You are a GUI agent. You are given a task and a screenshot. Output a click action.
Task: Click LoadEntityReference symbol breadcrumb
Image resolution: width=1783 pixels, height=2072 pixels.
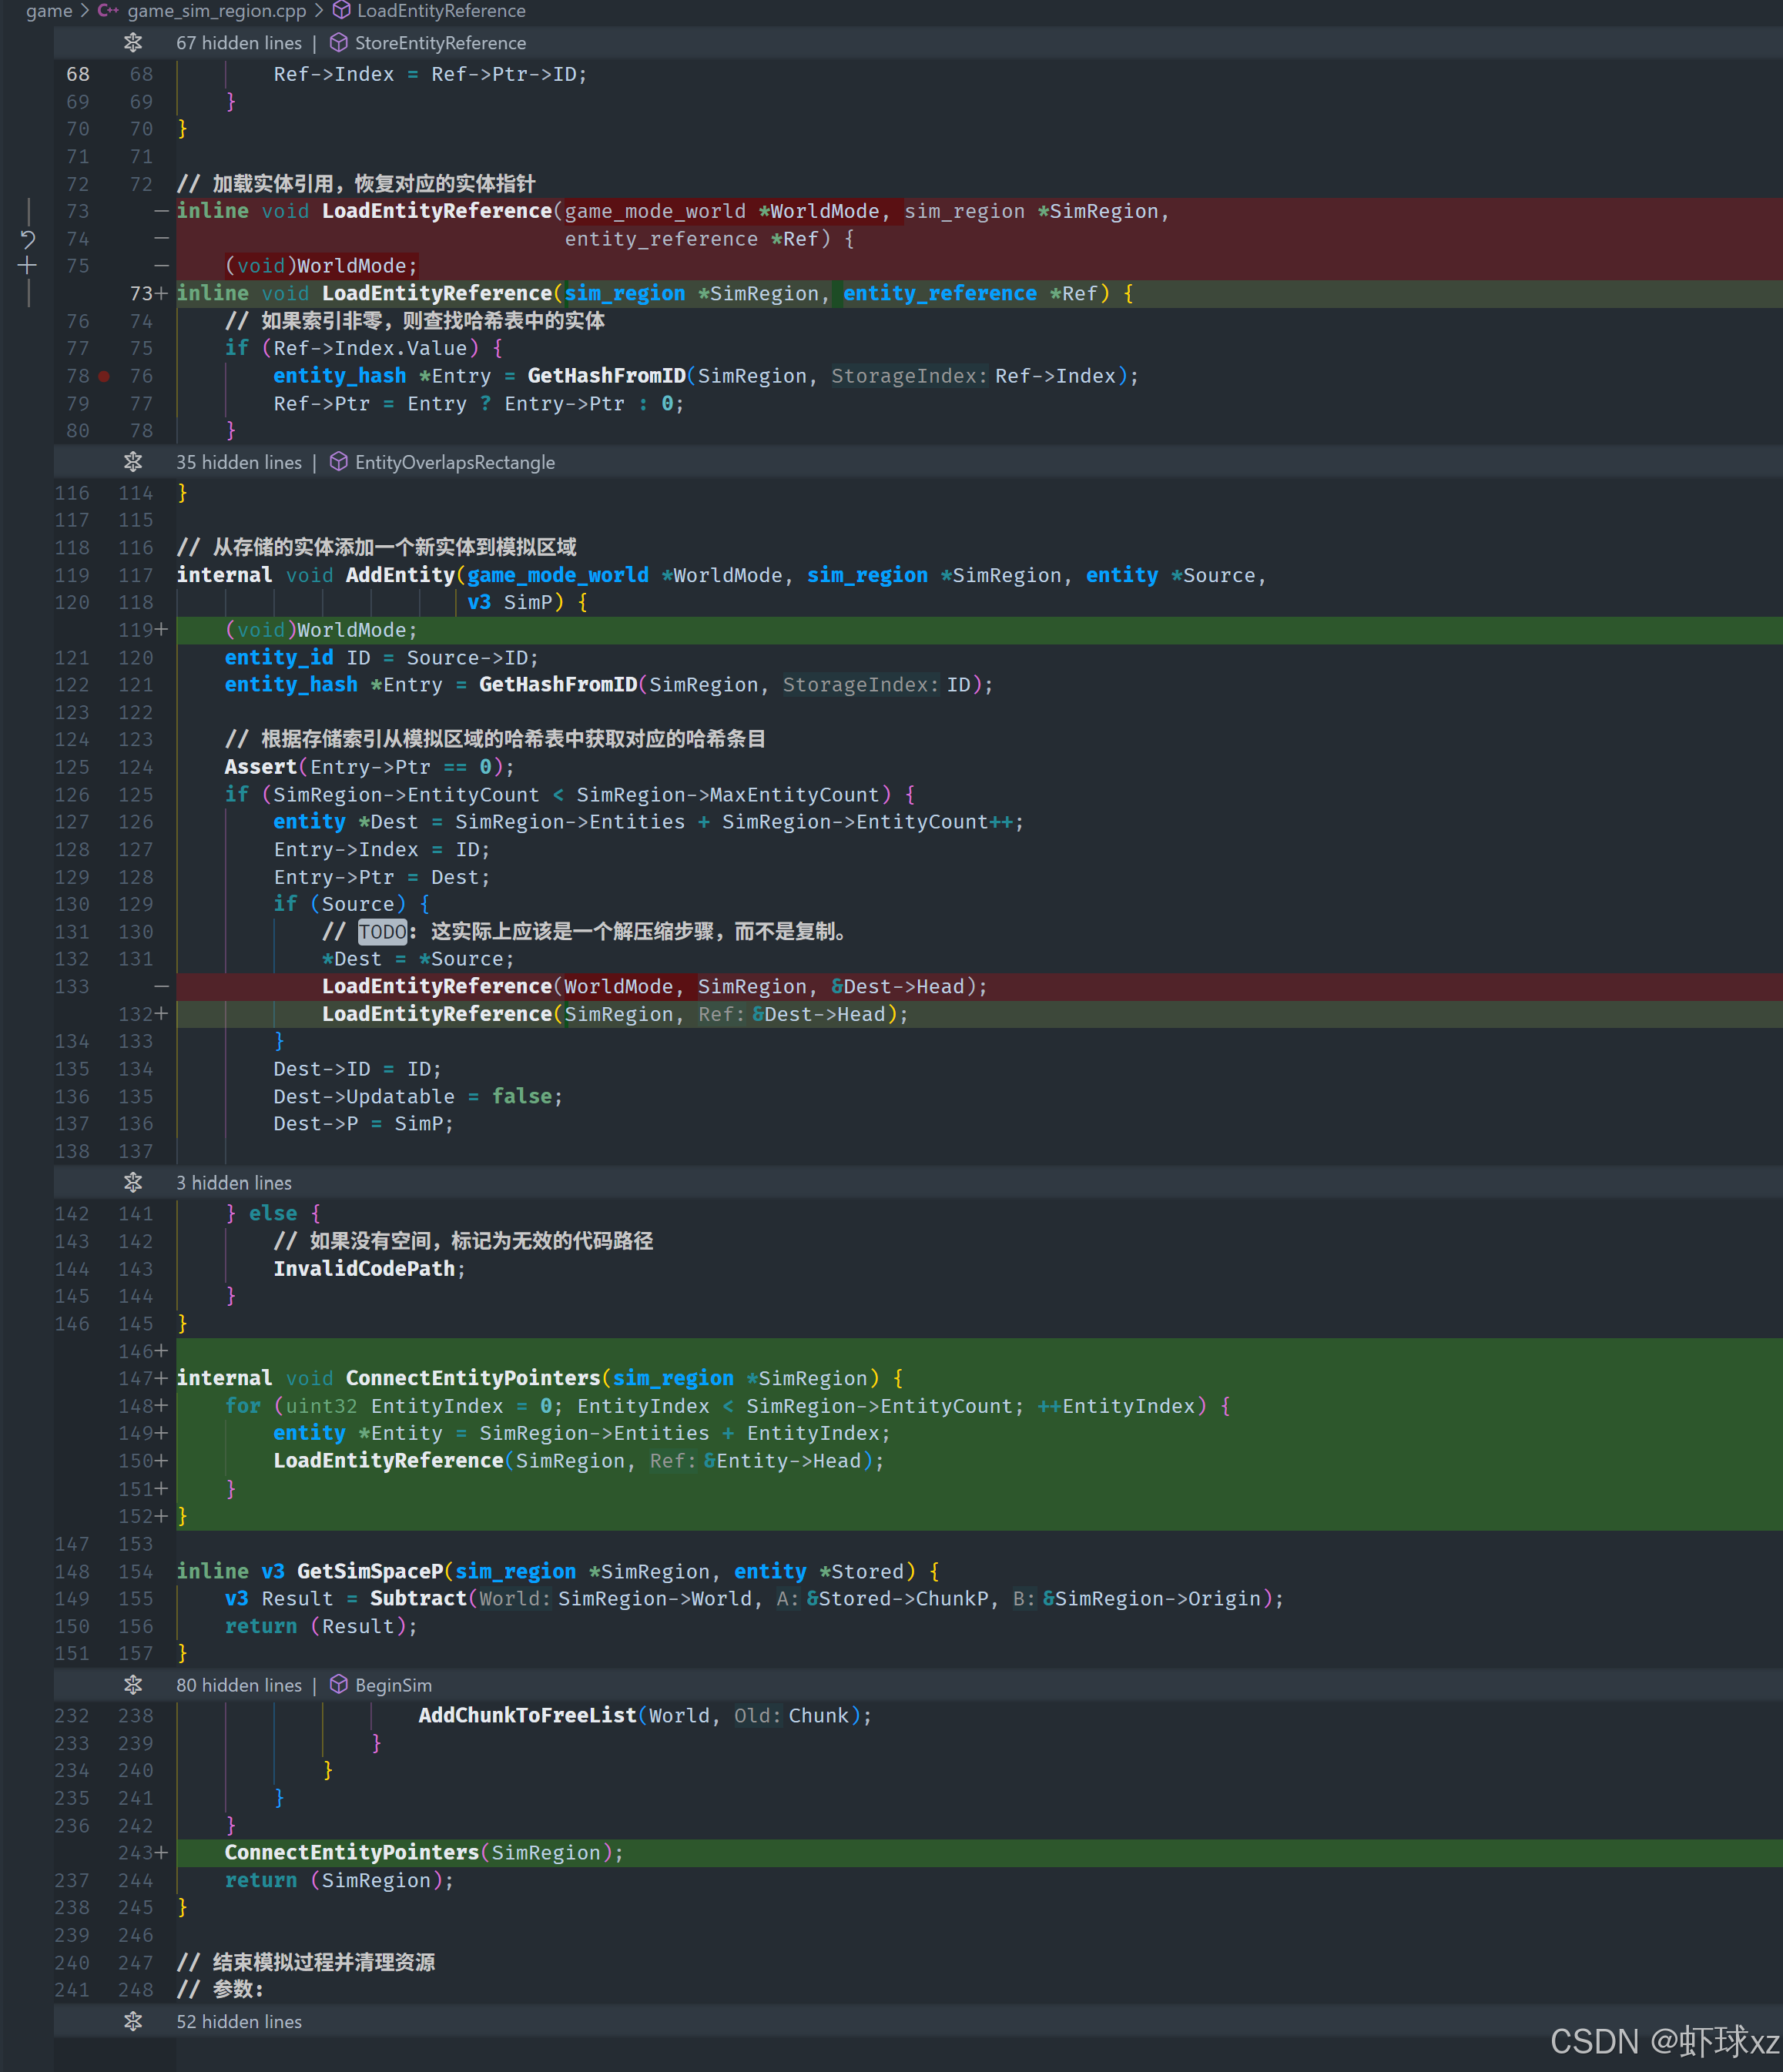441,11
